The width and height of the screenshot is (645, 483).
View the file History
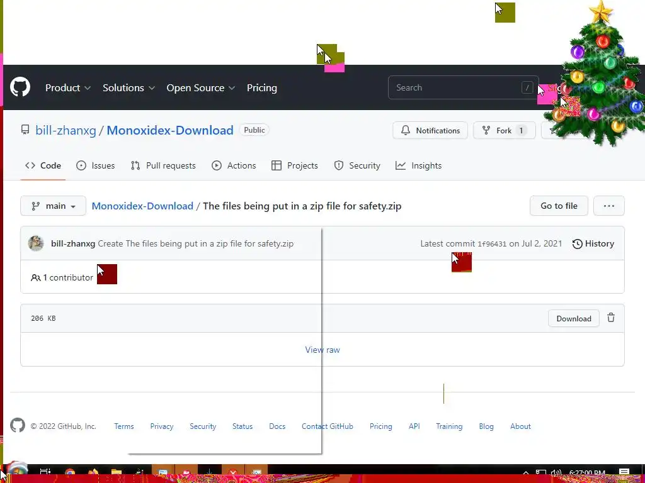point(593,243)
